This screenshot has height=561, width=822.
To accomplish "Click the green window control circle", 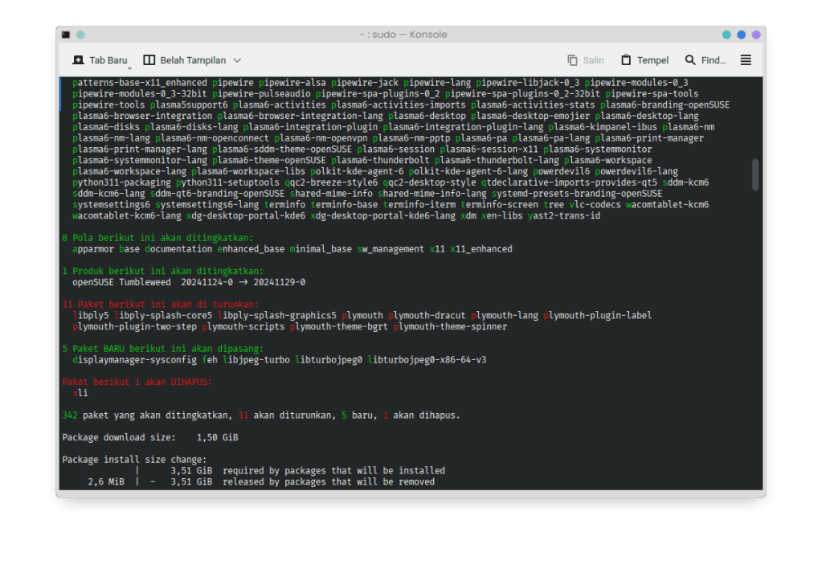I will click(727, 35).
